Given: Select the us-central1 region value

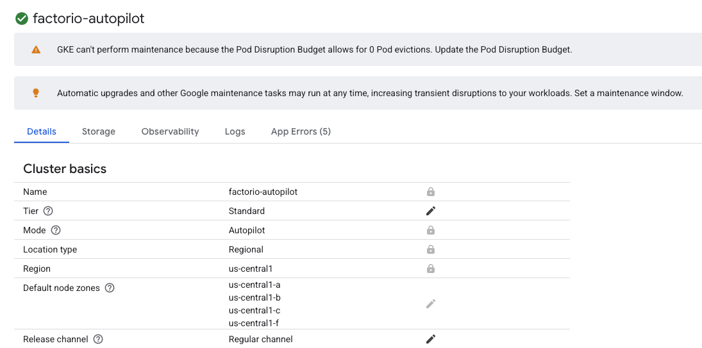Looking at the screenshot, I should tap(250, 269).
